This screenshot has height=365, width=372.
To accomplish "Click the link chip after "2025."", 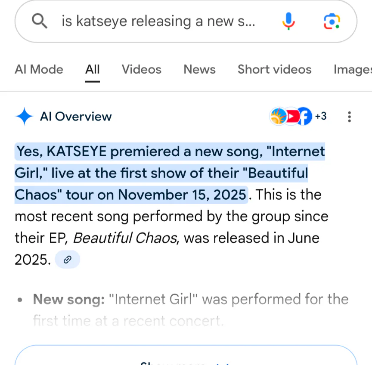I will coord(67,260).
